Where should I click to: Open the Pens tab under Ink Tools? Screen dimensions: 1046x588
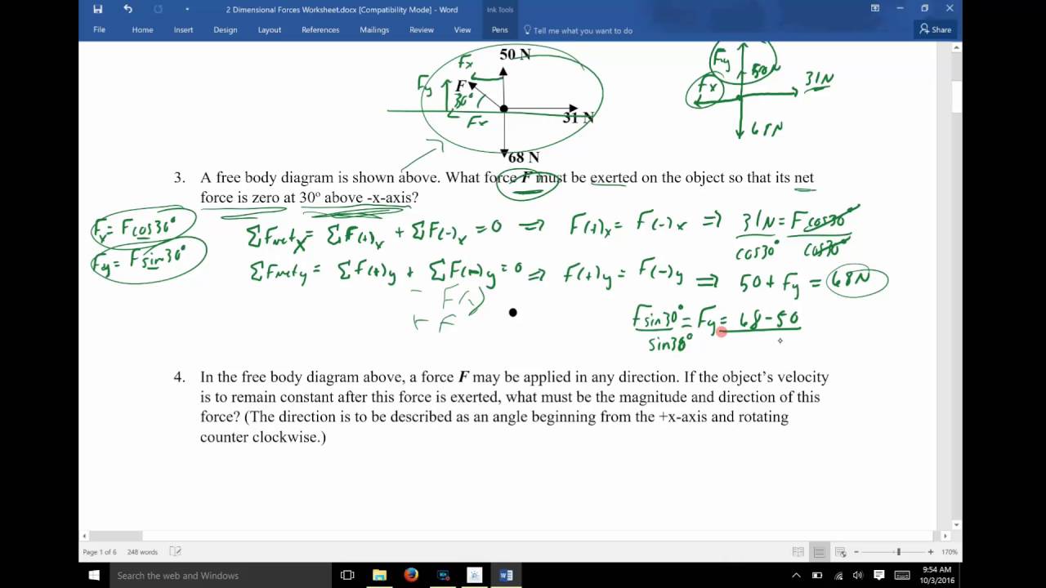(x=499, y=30)
